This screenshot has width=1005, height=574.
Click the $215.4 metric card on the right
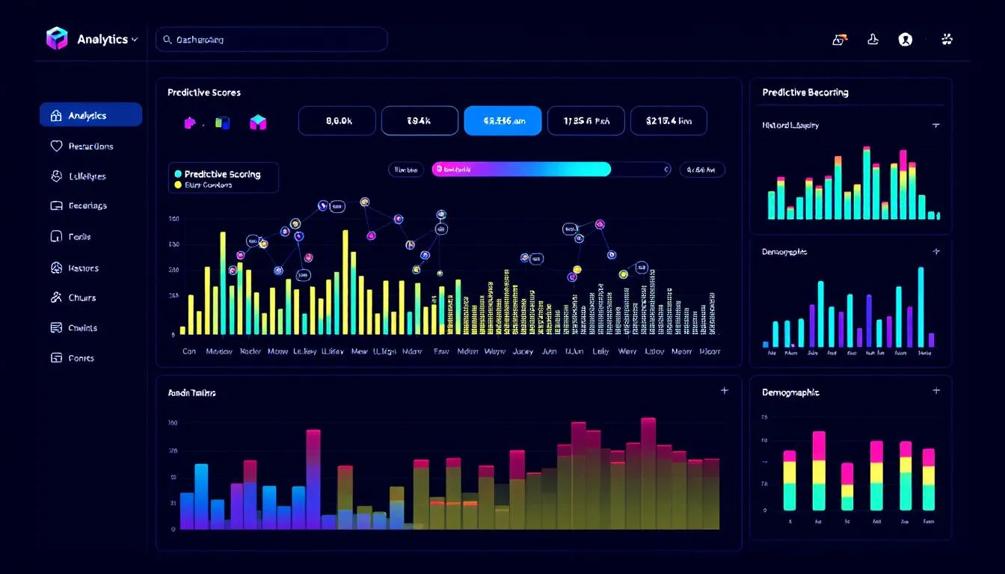click(668, 120)
